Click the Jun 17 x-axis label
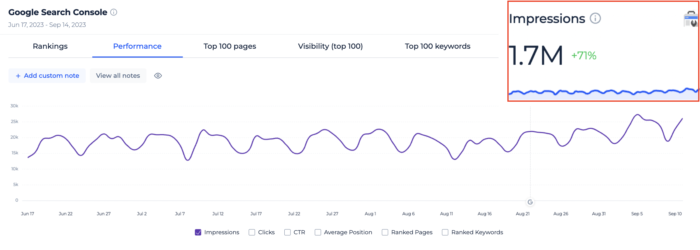700x250 pixels. coord(27,214)
